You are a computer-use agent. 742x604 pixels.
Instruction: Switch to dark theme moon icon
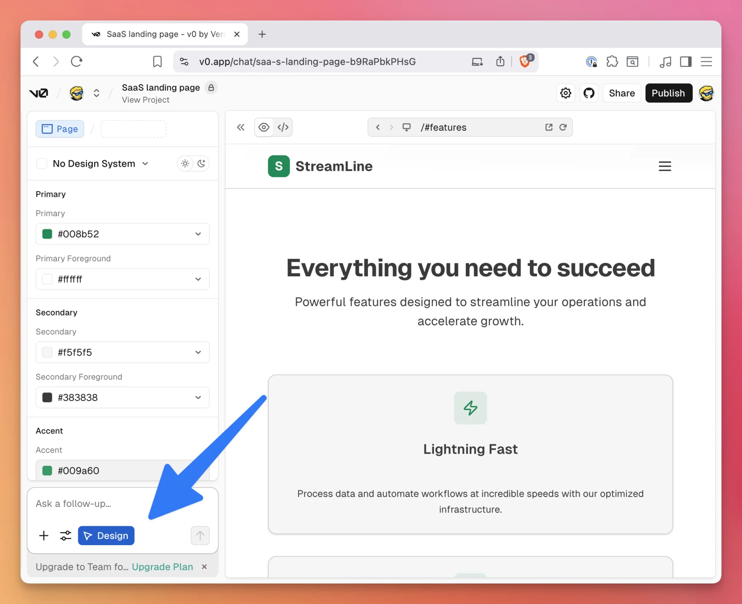[x=201, y=163]
